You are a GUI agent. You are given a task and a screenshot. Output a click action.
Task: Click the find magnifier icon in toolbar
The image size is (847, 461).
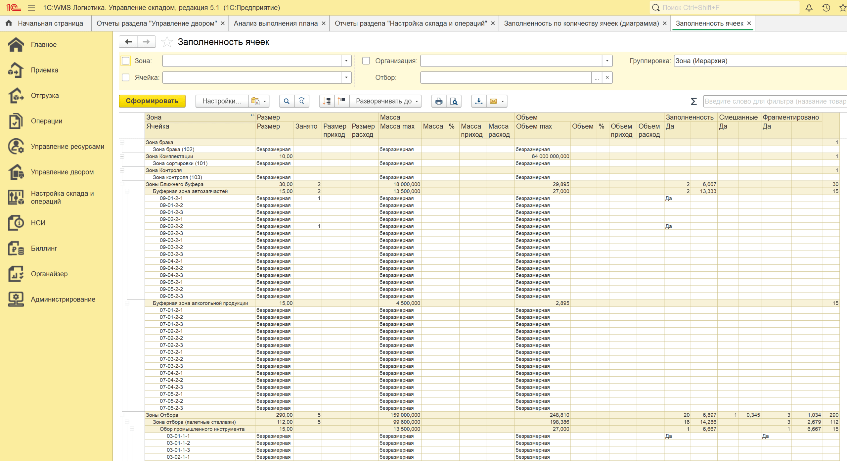pos(287,101)
